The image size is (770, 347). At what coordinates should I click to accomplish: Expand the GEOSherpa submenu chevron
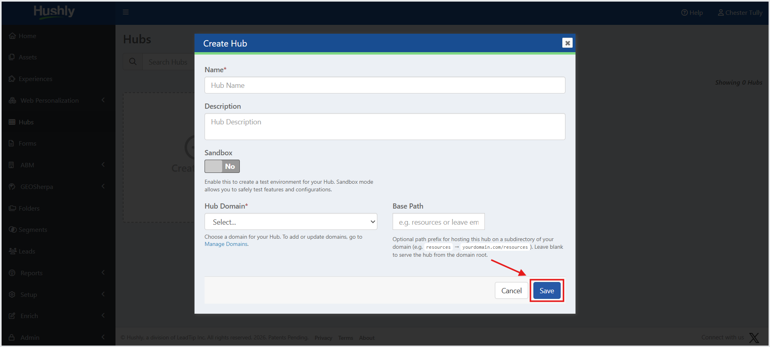[103, 186]
